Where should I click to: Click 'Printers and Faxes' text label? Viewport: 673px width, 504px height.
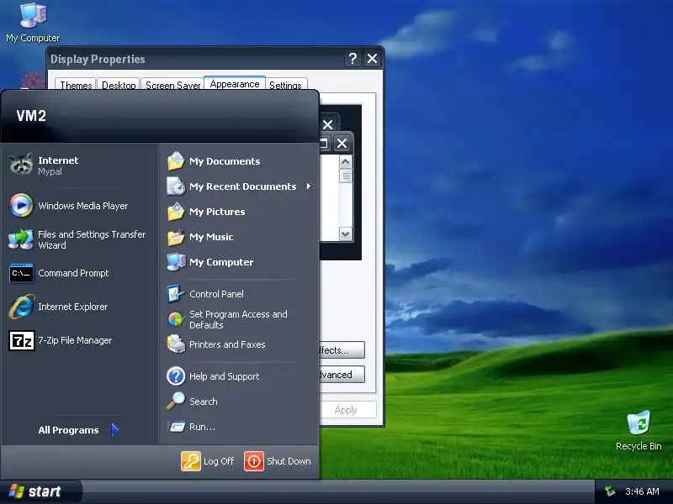(x=227, y=344)
